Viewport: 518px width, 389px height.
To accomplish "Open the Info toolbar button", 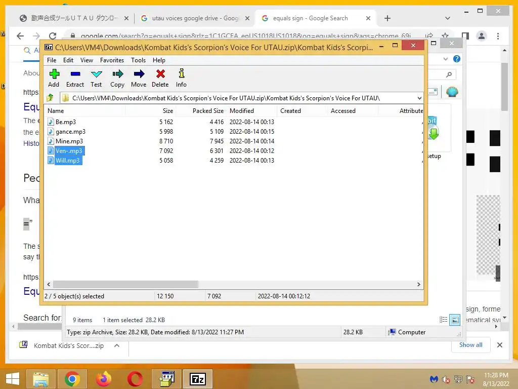I will 181,78.
